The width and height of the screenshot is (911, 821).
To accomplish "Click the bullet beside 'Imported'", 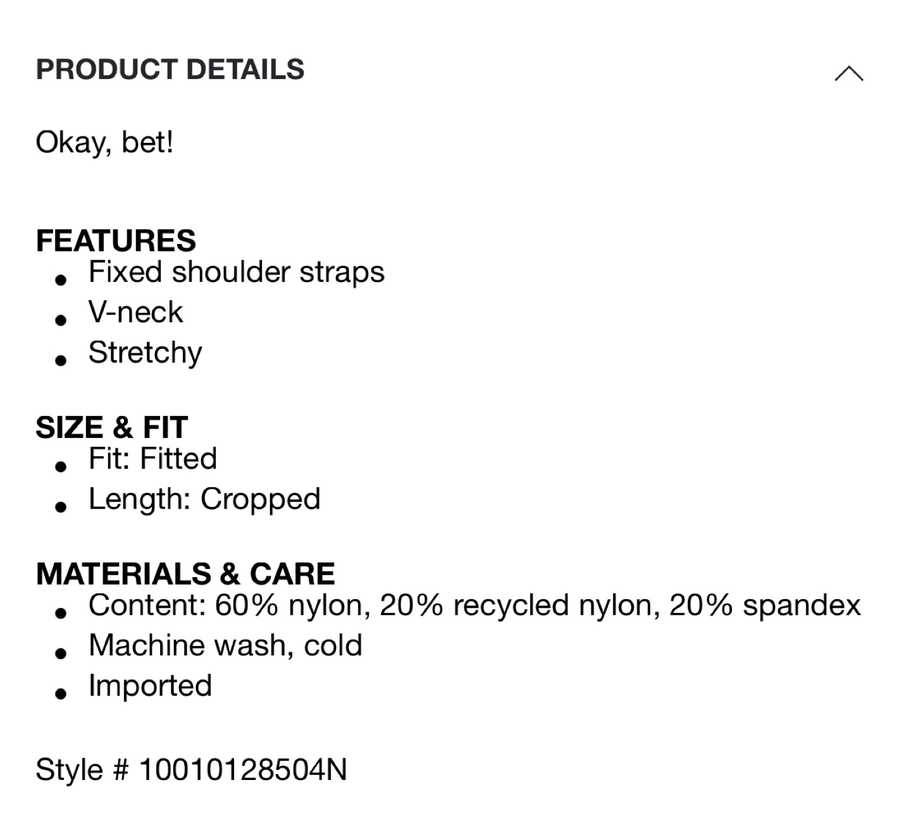I will click(61, 693).
